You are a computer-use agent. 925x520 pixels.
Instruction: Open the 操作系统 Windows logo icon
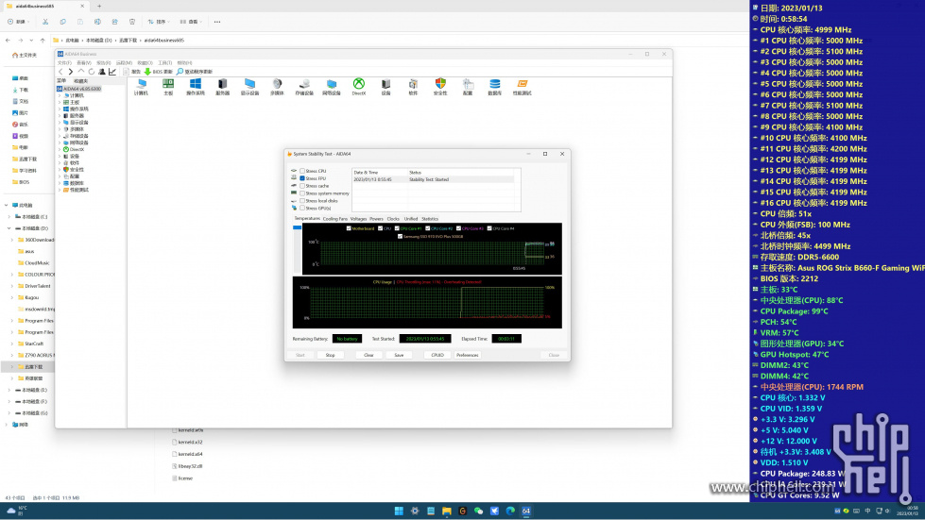click(196, 84)
